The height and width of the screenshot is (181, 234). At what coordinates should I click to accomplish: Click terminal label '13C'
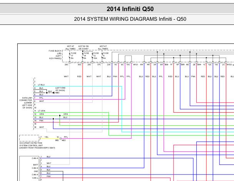(216, 65)
